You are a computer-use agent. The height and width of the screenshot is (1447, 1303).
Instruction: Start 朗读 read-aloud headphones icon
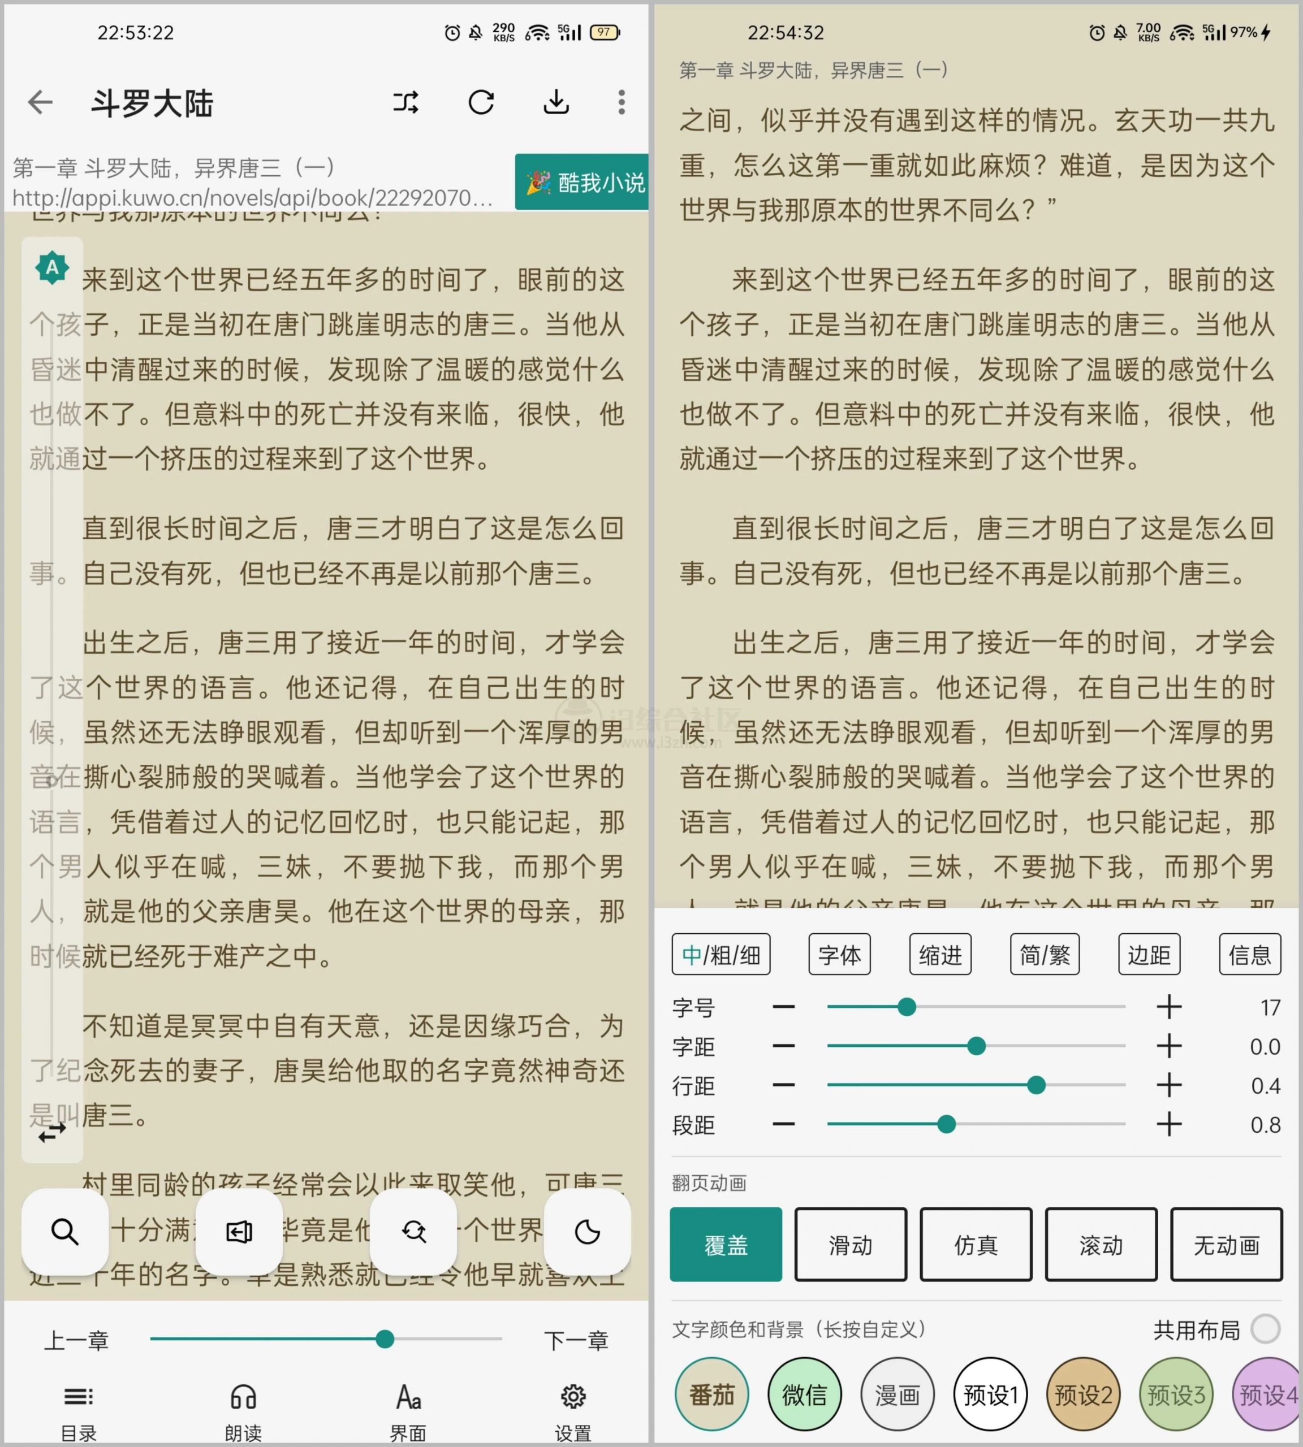243,1413
